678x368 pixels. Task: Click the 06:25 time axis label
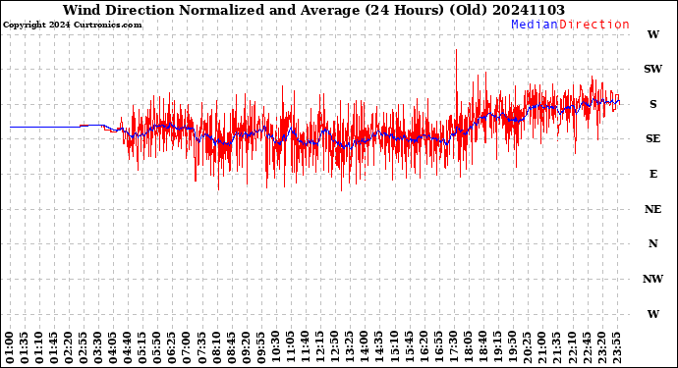point(172,348)
